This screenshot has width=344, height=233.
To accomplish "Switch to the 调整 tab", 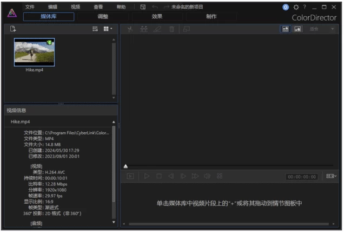I will [103, 17].
